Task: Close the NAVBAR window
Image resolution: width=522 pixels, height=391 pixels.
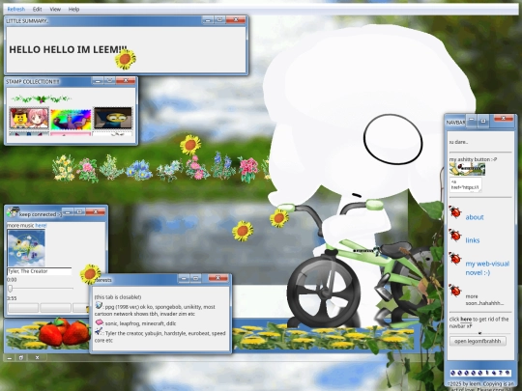Action: 504,119
